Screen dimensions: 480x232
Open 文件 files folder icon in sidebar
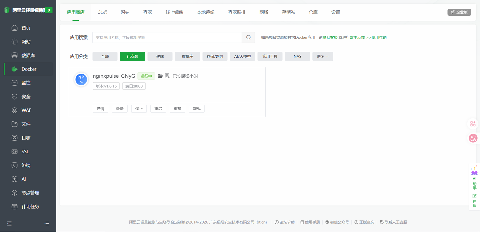coord(14,124)
